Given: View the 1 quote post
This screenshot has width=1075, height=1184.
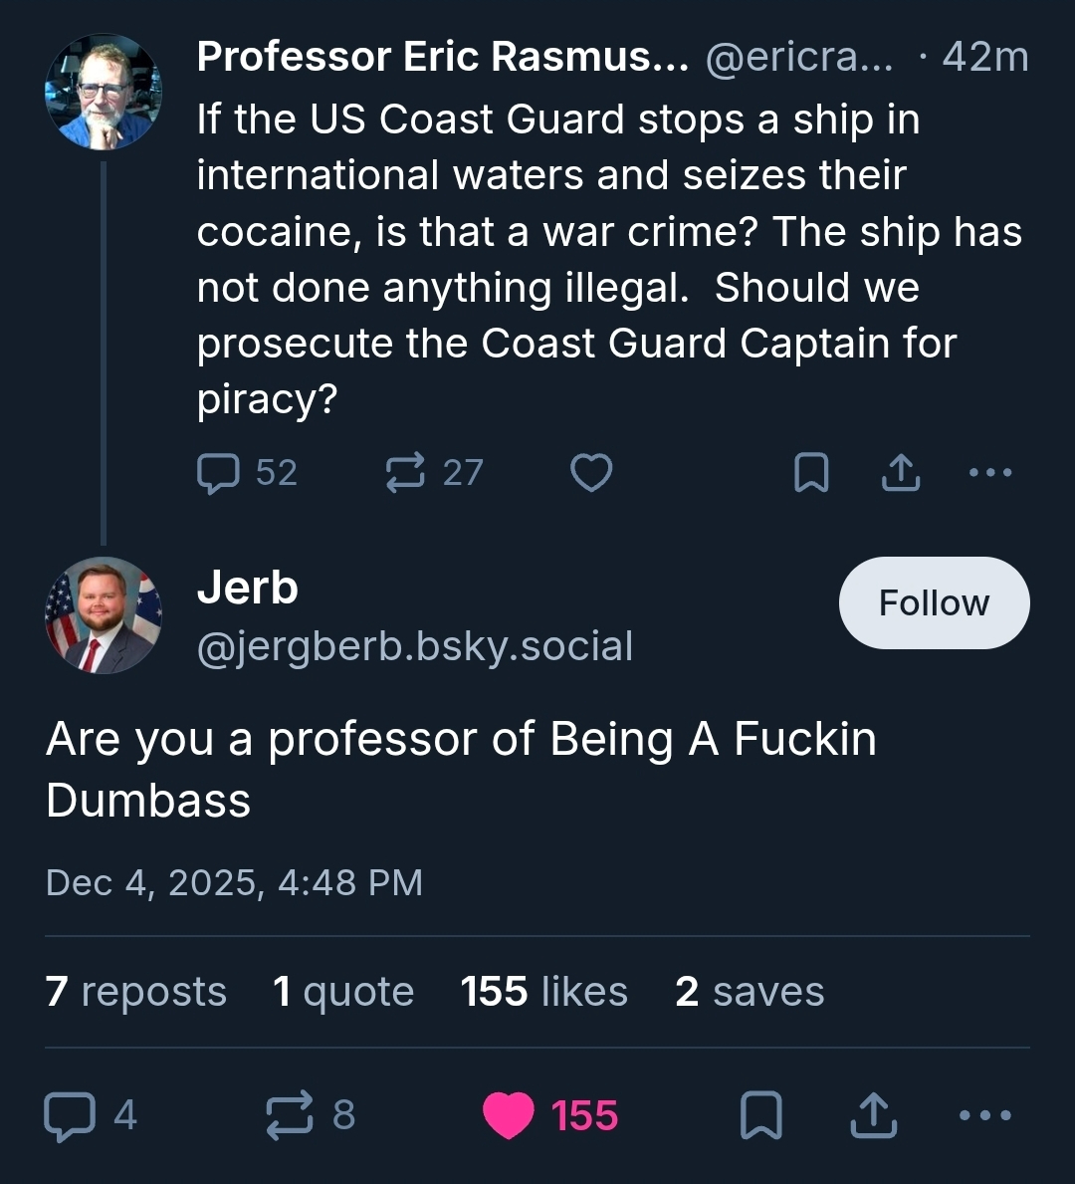Looking at the screenshot, I should (x=343, y=992).
